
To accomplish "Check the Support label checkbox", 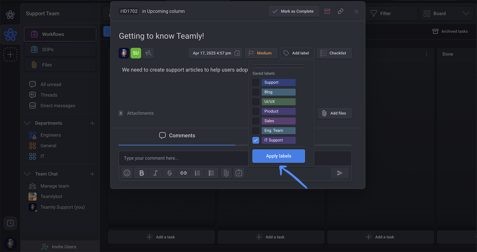I will pos(256,82).
